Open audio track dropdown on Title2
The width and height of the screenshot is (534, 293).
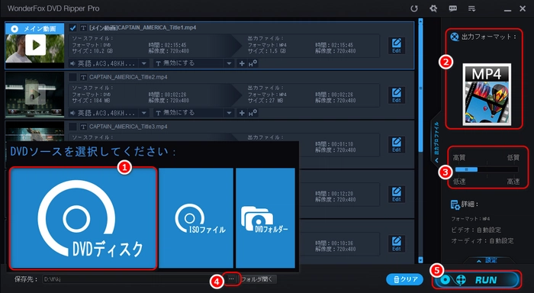pyautogui.click(x=143, y=113)
